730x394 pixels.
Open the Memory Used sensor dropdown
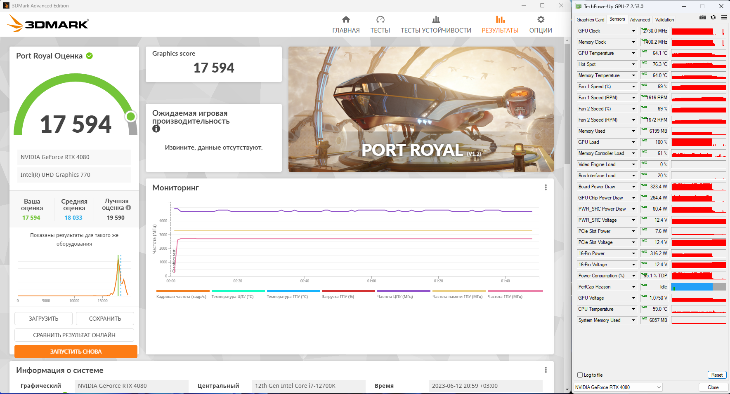tap(633, 131)
